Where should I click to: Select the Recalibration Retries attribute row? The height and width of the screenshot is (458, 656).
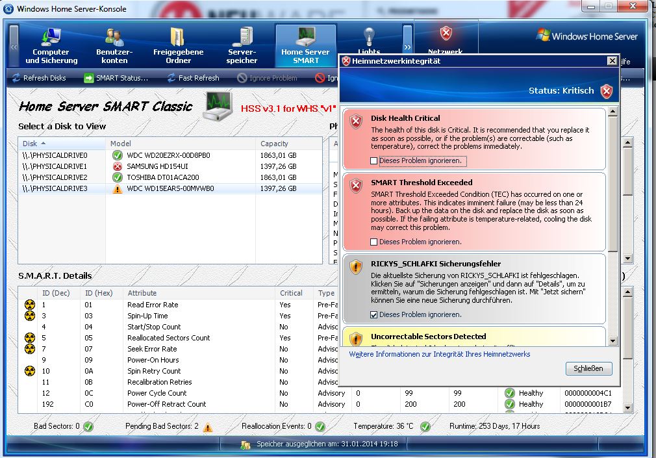click(x=178, y=382)
